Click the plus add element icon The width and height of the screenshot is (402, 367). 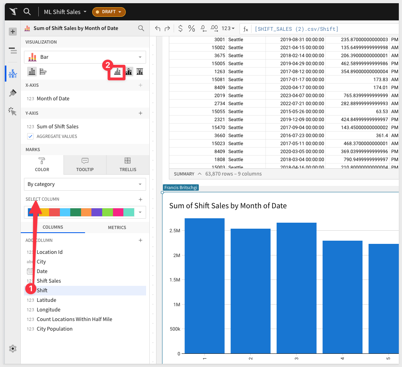tap(13, 32)
